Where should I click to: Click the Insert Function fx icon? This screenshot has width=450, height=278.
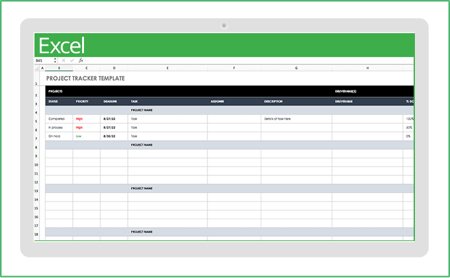[80, 61]
